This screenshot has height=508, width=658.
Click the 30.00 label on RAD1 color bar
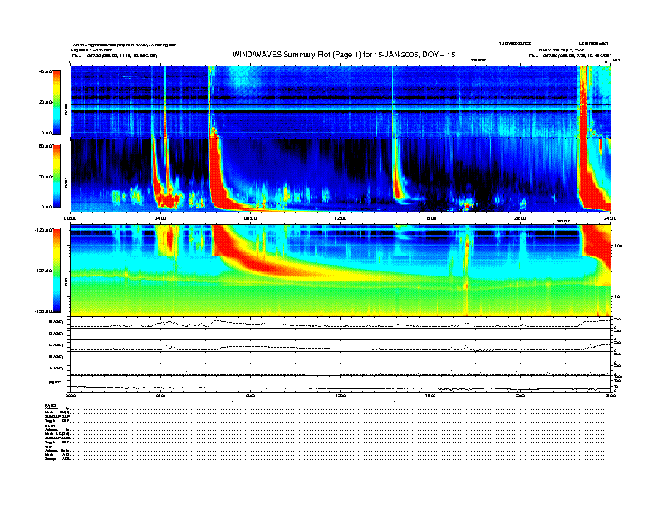(x=45, y=177)
